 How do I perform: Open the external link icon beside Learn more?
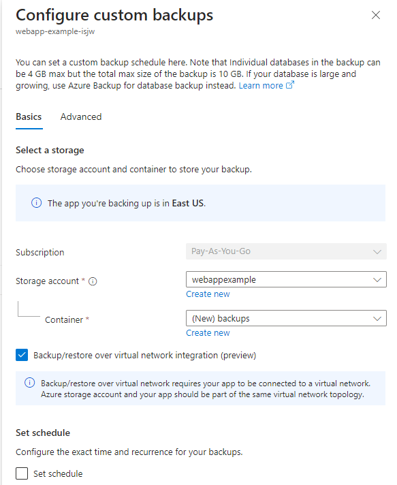pyautogui.click(x=289, y=85)
